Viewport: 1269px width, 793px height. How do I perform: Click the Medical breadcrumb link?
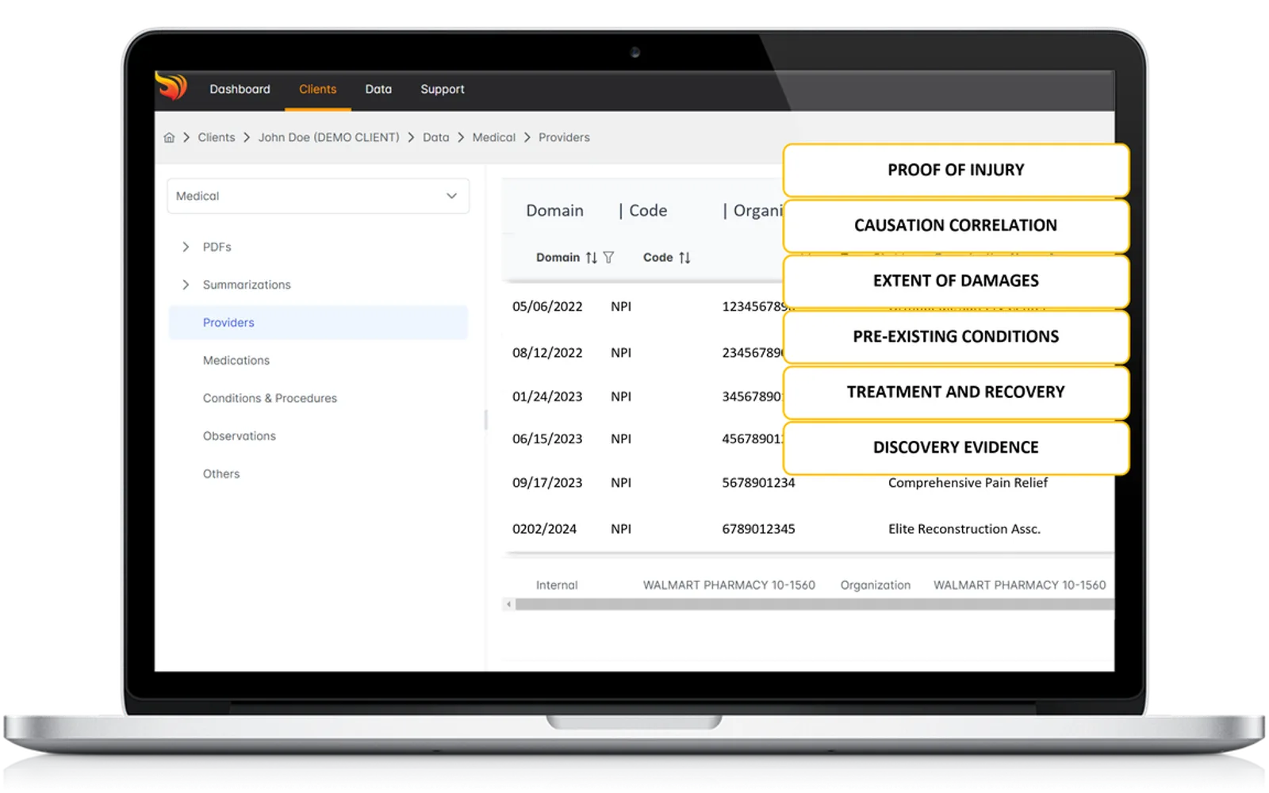click(494, 137)
